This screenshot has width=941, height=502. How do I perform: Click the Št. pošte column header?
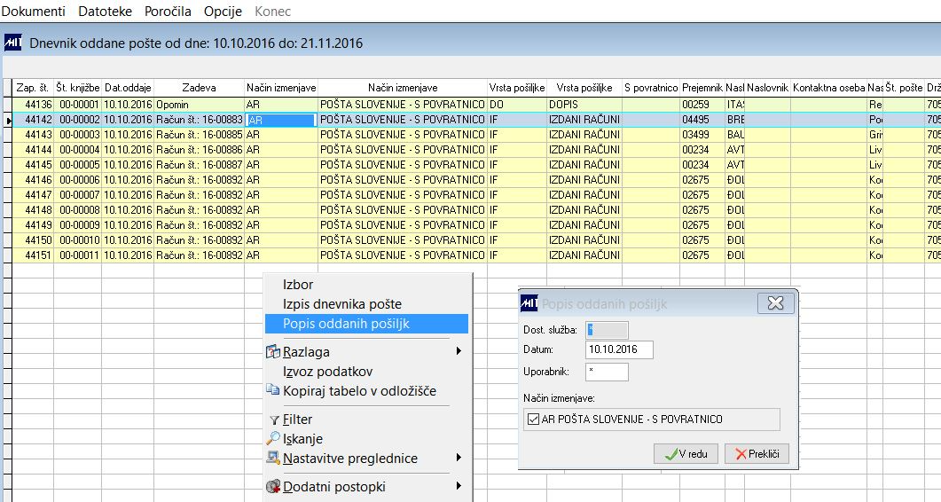coord(904,88)
